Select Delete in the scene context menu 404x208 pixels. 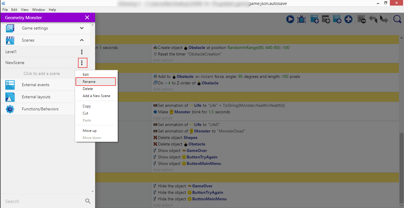[88, 89]
